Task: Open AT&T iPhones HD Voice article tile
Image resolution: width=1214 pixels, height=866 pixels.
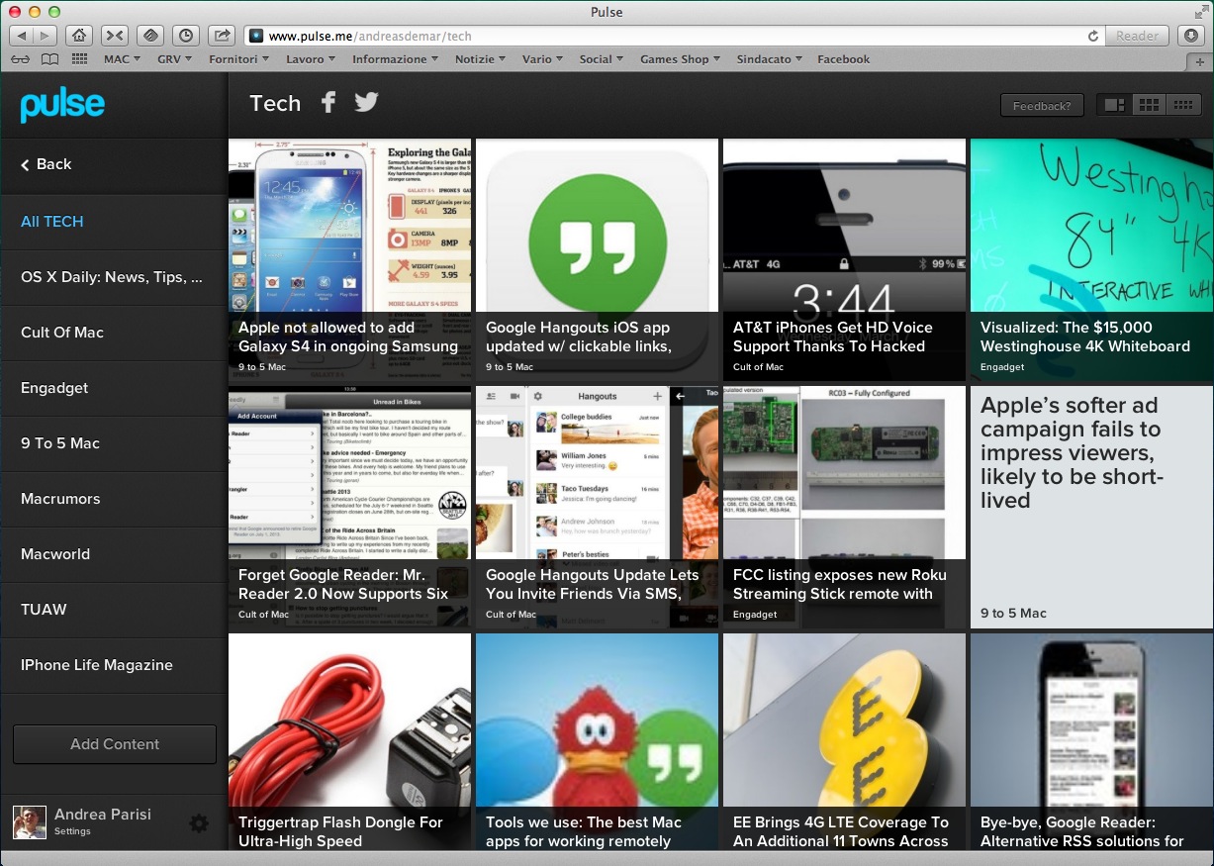Action: click(x=845, y=260)
